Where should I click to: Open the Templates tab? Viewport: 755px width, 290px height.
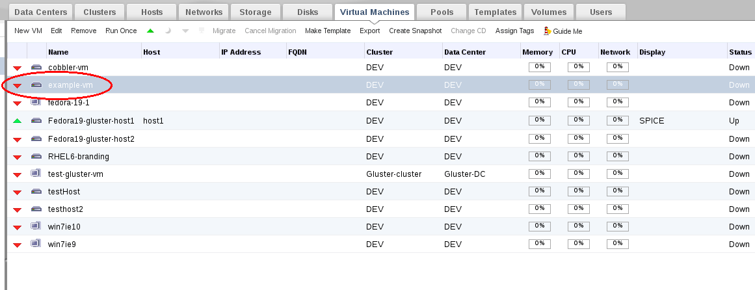(x=496, y=12)
